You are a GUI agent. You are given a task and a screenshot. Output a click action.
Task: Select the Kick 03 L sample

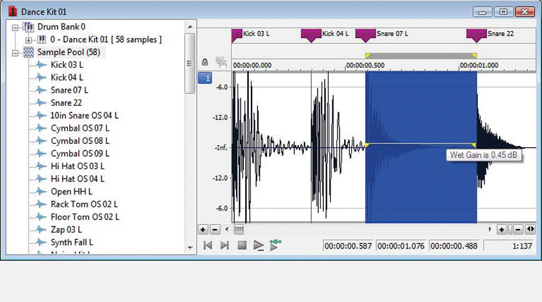tap(67, 65)
